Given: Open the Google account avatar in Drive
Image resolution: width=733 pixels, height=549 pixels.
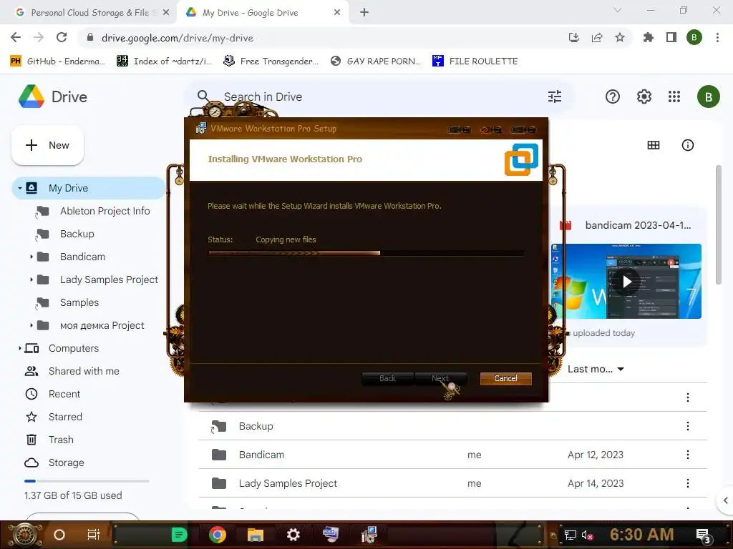Looking at the screenshot, I should pos(708,97).
